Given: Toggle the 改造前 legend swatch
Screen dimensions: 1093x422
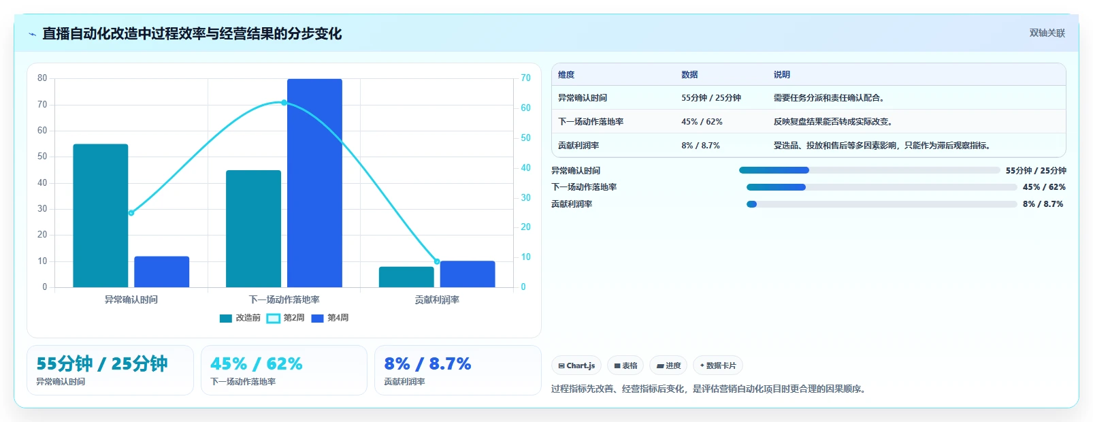Looking at the screenshot, I should [226, 319].
